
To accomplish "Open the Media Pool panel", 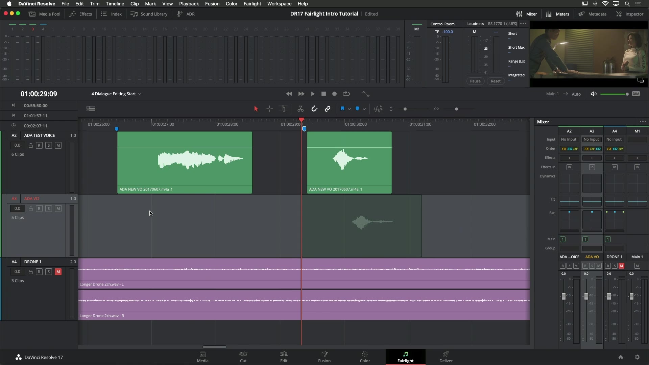I will pos(45,14).
